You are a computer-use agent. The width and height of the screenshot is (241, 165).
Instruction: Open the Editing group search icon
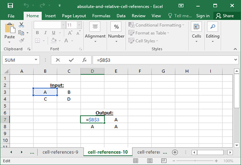click(212, 27)
